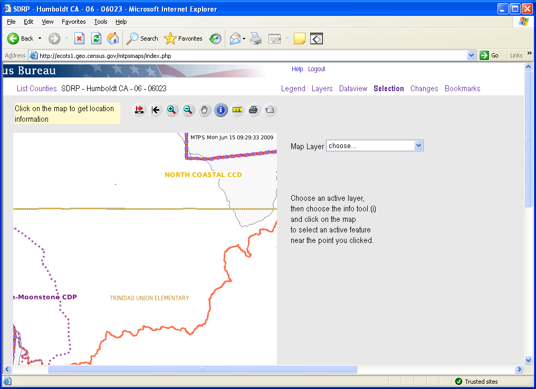Click the vertical scrollbar down arrow
Image resolution: width=536 pixels, height=389 pixels.
529,360
